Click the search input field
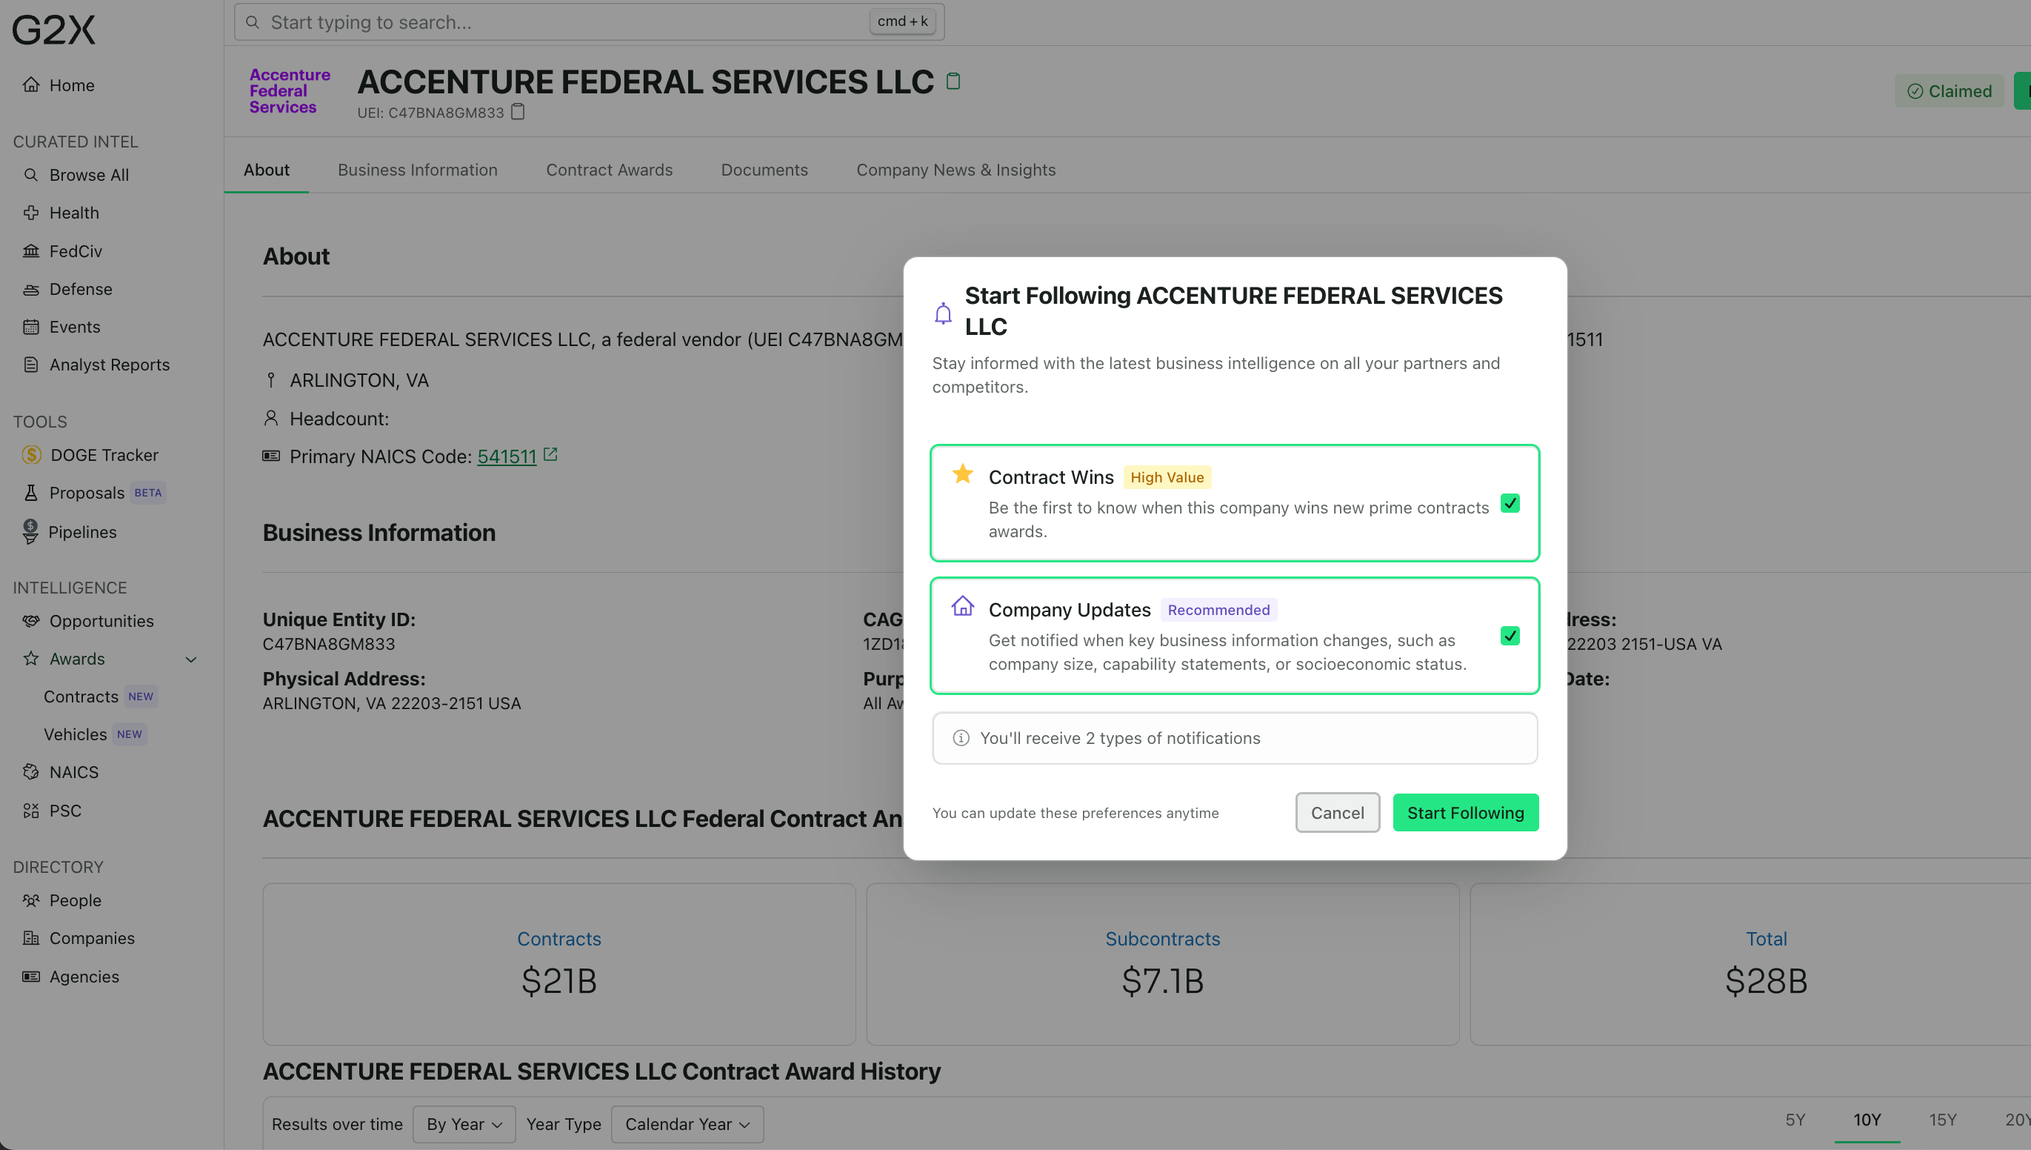 click(x=589, y=22)
